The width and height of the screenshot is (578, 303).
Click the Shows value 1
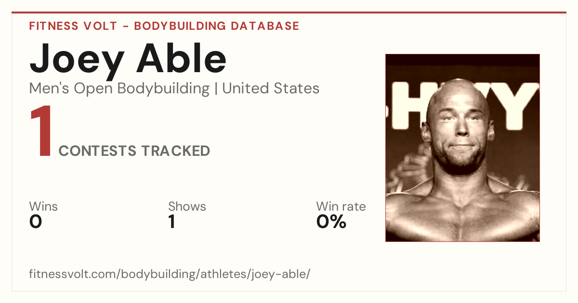click(171, 222)
